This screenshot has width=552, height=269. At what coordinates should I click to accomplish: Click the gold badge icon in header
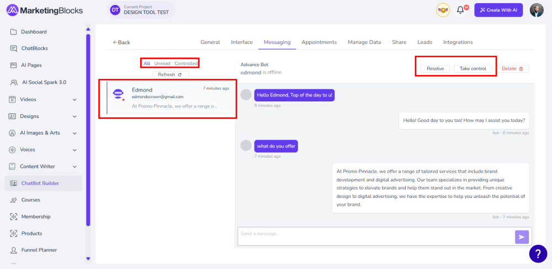pos(443,10)
